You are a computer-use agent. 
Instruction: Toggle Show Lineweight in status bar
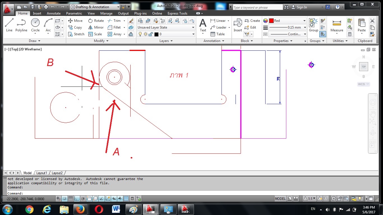(120, 199)
